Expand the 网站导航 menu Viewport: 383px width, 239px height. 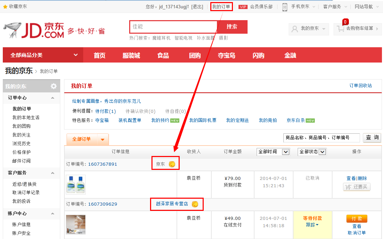pos(377,7)
